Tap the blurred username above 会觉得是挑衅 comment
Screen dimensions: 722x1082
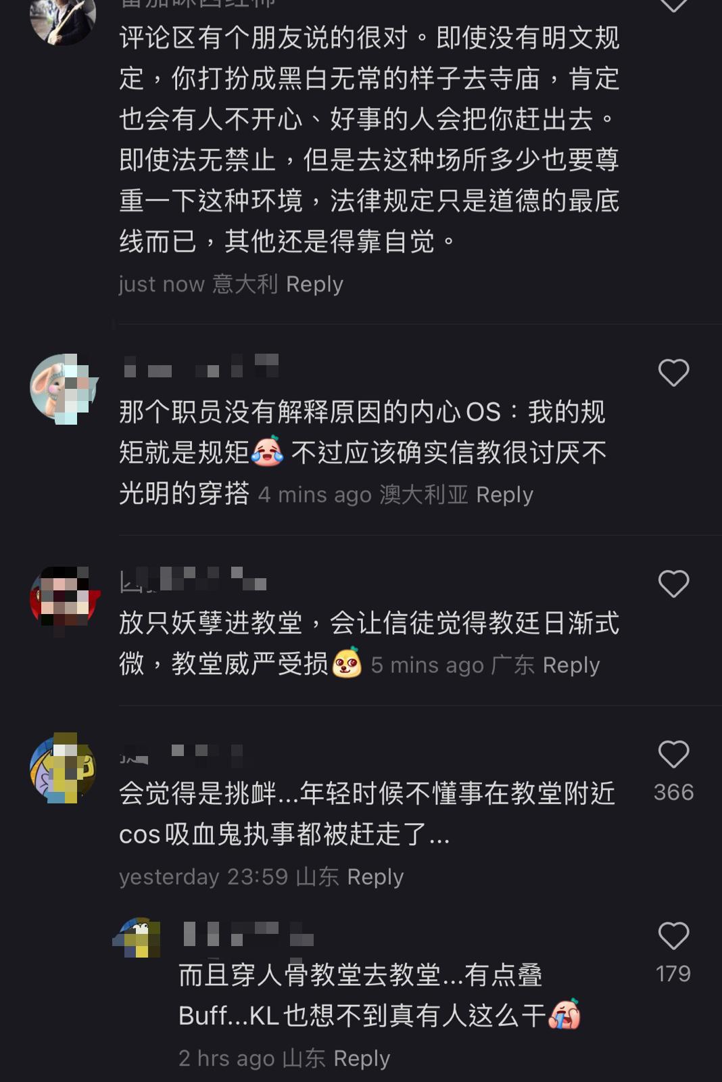click(x=181, y=753)
